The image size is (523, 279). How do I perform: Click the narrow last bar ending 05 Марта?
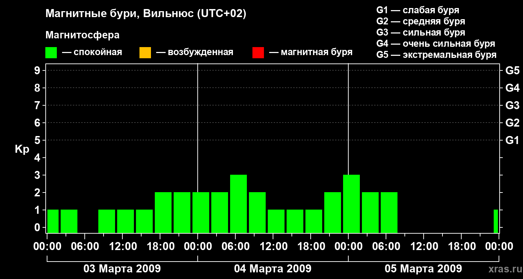pos(496,221)
